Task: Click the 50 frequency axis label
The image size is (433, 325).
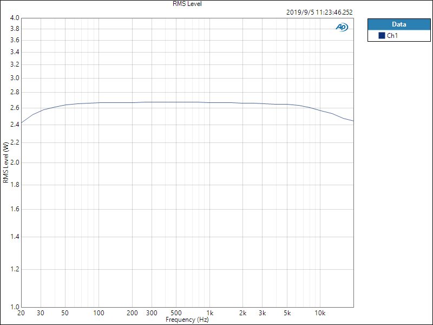Action: [x=65, y=313]
